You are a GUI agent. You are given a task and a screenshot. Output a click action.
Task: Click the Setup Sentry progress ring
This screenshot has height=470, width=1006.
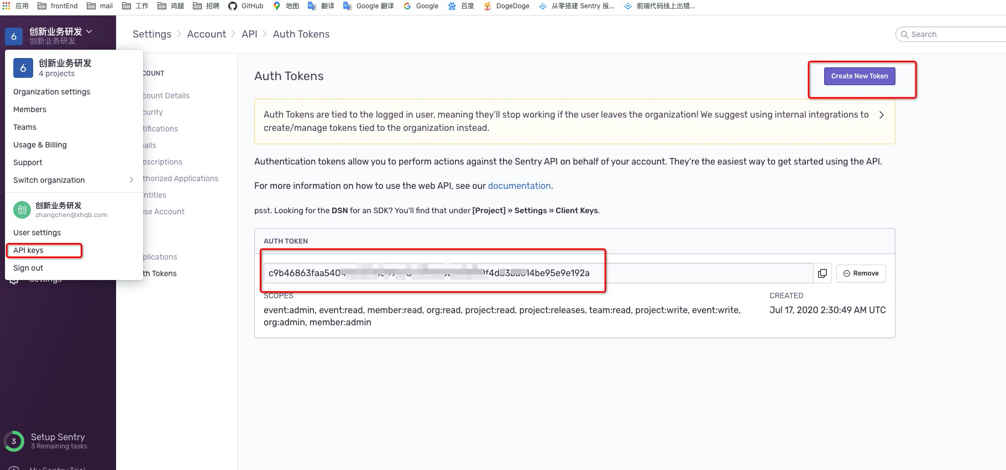tap(14, 441)
